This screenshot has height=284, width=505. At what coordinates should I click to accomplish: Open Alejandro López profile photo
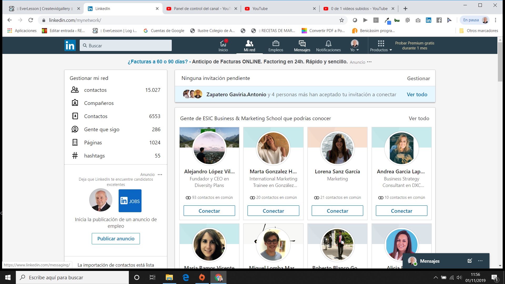point(209,148)
